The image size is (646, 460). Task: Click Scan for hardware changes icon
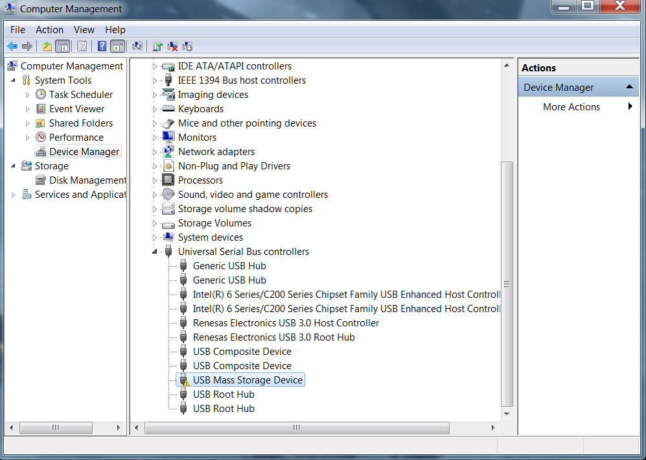coord(137,46)
